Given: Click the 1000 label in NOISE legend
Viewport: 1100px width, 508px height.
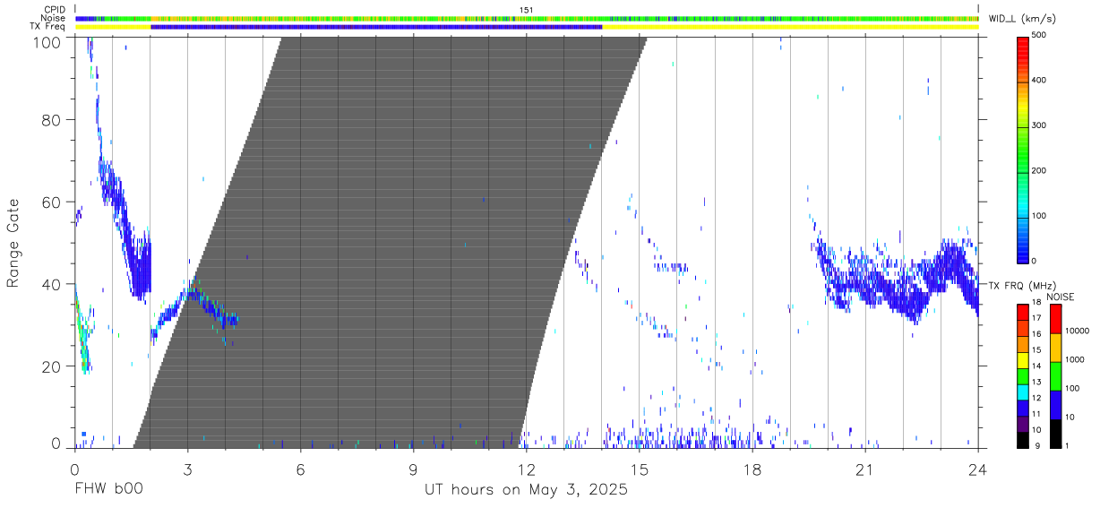Looking at the screenshot, I should coord(1076,359).
